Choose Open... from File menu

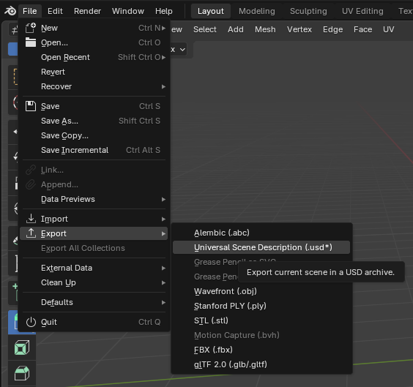[94, 42]
